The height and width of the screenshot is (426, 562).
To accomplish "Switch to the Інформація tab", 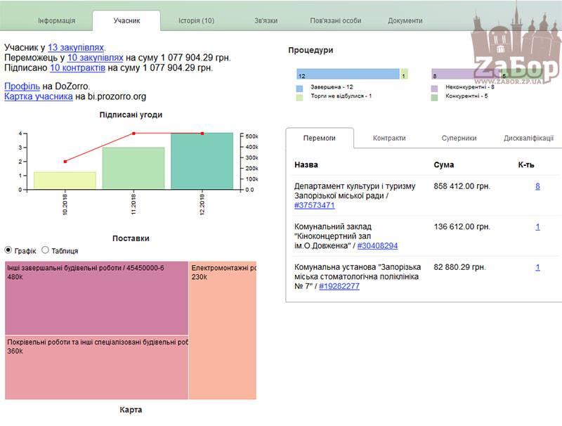I will (56, 20).
